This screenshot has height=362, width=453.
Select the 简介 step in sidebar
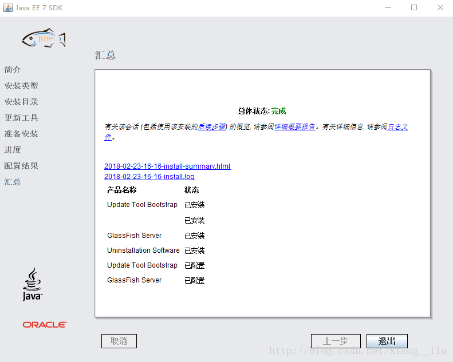(13, 70)
